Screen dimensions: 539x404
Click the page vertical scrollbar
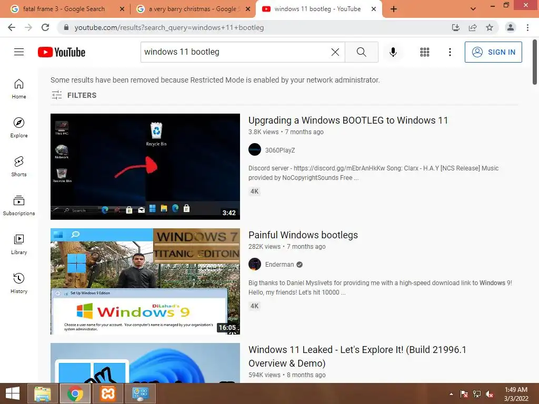click(x=535, y=62)
